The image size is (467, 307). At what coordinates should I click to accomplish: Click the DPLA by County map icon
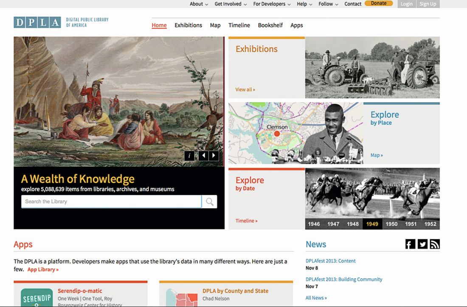[x=182, y=298]
